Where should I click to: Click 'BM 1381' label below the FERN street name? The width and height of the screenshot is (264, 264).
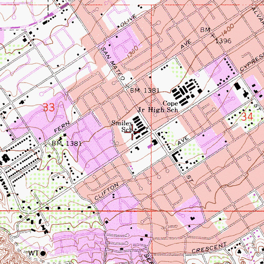(x=67, y=143)
